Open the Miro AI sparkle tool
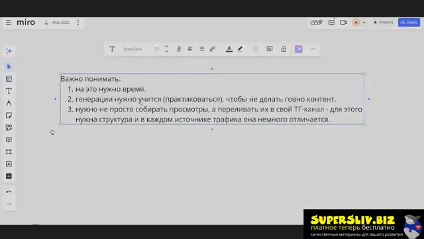424x239 pixels. click(9, 51)
